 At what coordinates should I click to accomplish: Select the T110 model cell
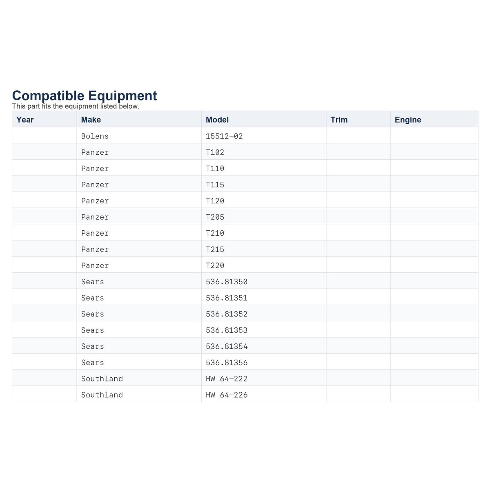pos(264,168)
